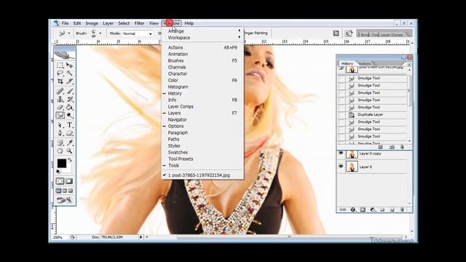Click the background color swatch

click(x=68, y=170)
